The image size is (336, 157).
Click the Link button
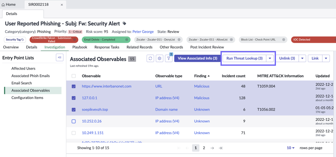tap(315, 58)
